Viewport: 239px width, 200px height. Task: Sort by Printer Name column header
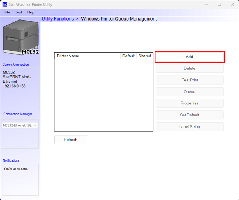point(88,56)
